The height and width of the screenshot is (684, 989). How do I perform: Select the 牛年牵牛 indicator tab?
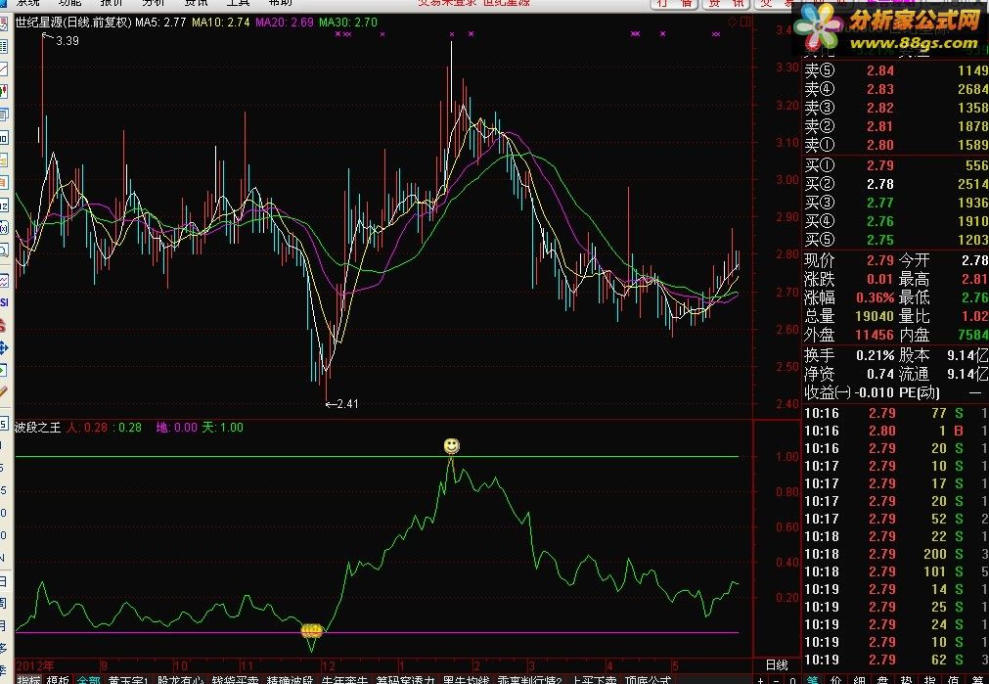[344, 680]
